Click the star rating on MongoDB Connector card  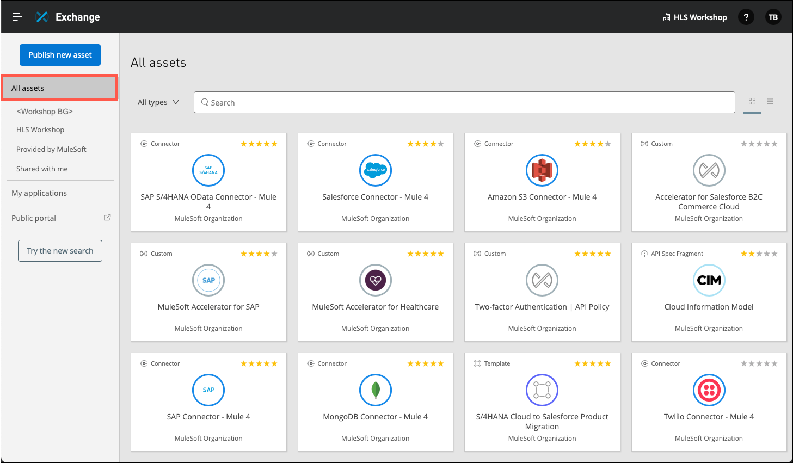(x=426, y=363)
